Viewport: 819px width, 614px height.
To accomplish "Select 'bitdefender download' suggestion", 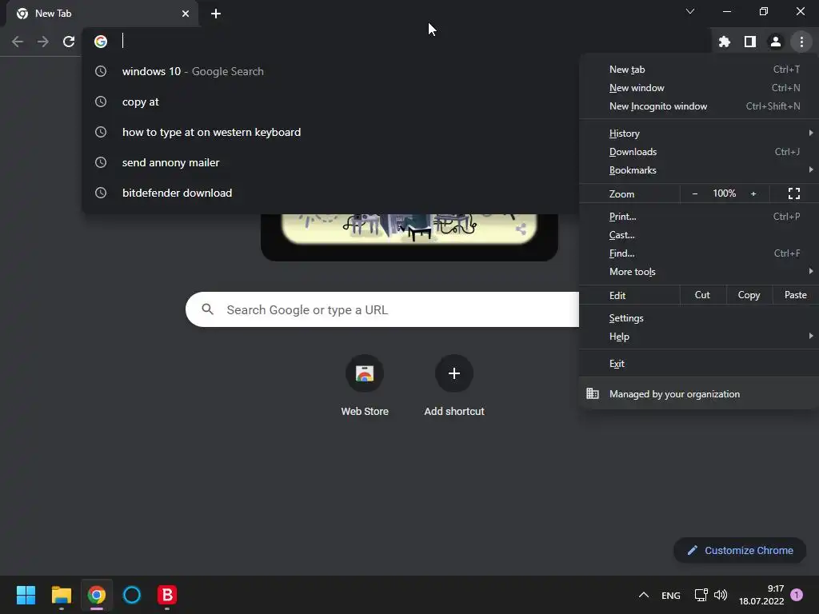I will click(x=330, y=193).
